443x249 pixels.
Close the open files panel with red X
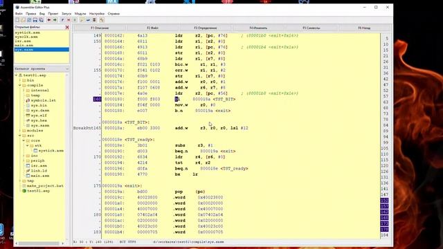pos(67,27)
